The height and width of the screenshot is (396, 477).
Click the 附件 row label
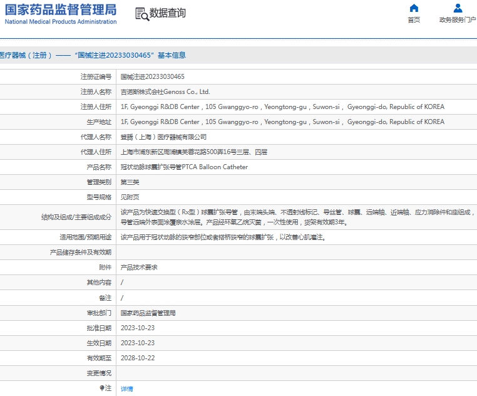[x=105, y=268]
